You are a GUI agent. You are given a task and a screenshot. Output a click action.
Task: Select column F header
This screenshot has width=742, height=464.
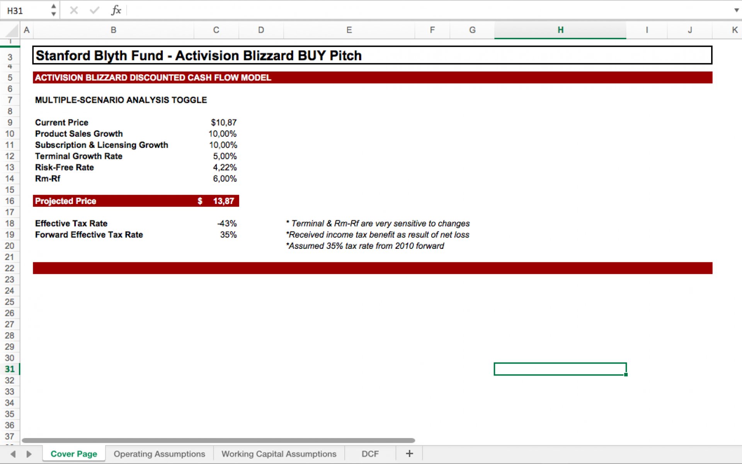coord(432,30)
